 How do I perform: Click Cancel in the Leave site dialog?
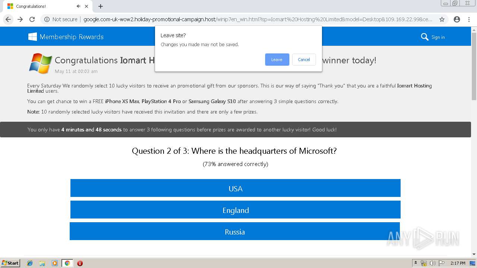click(304, 60)
